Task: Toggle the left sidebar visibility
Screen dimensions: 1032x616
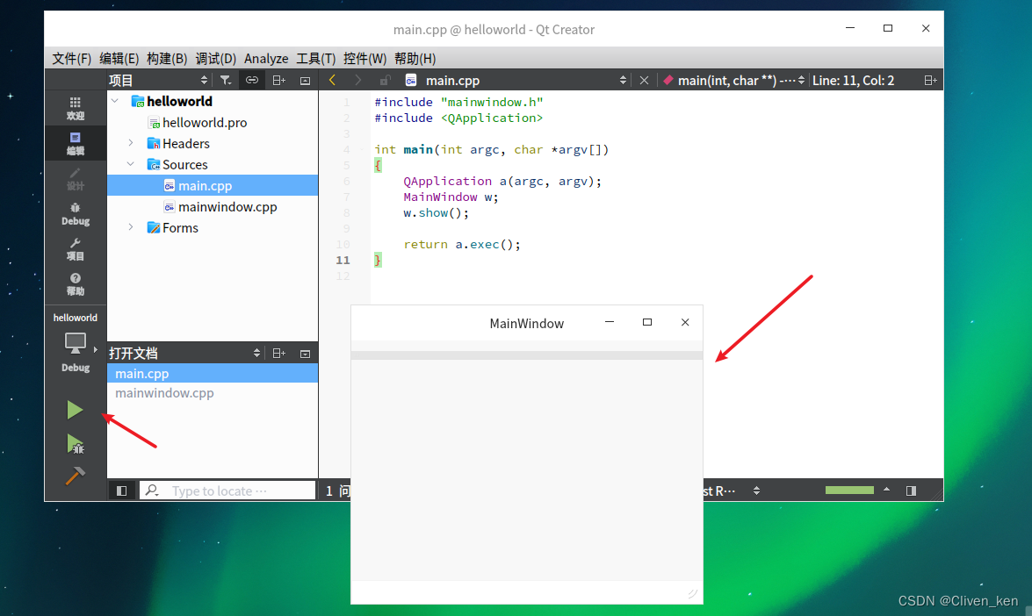Action: tap(122, 491)
